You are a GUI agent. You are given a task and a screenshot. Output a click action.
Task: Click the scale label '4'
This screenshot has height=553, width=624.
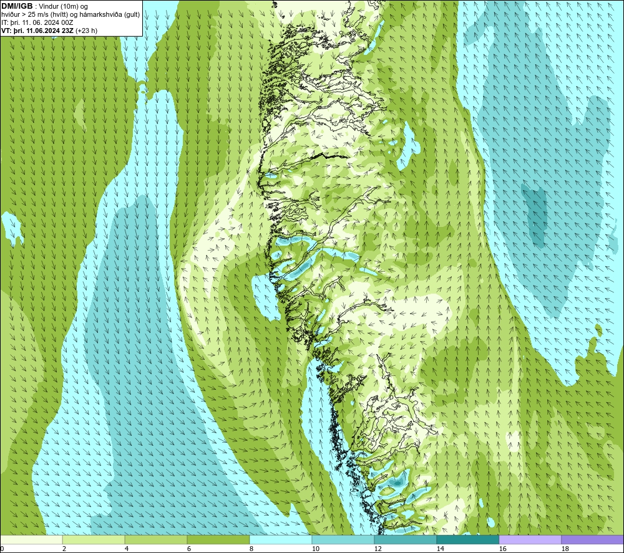coord(127,549)
